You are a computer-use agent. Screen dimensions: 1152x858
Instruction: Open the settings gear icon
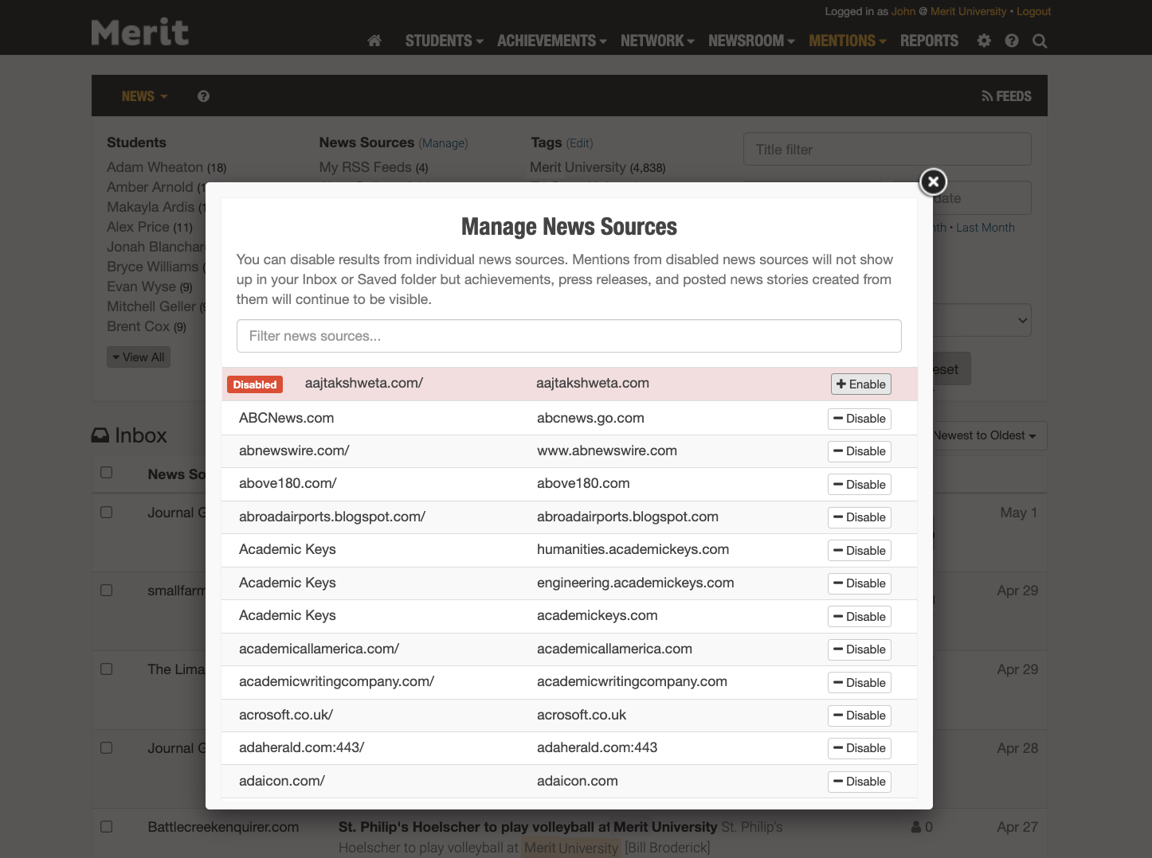tap(983, 41)
